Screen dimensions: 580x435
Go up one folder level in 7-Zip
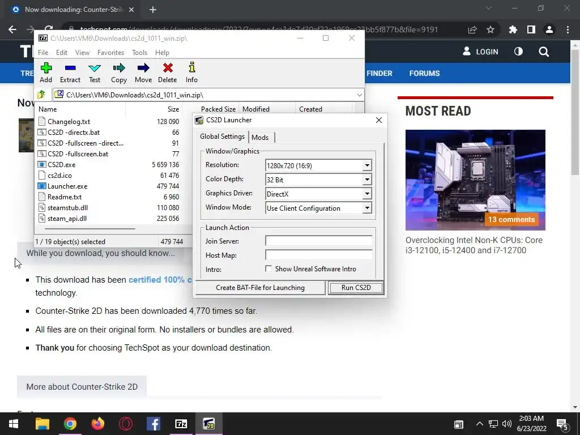point(41,95)
